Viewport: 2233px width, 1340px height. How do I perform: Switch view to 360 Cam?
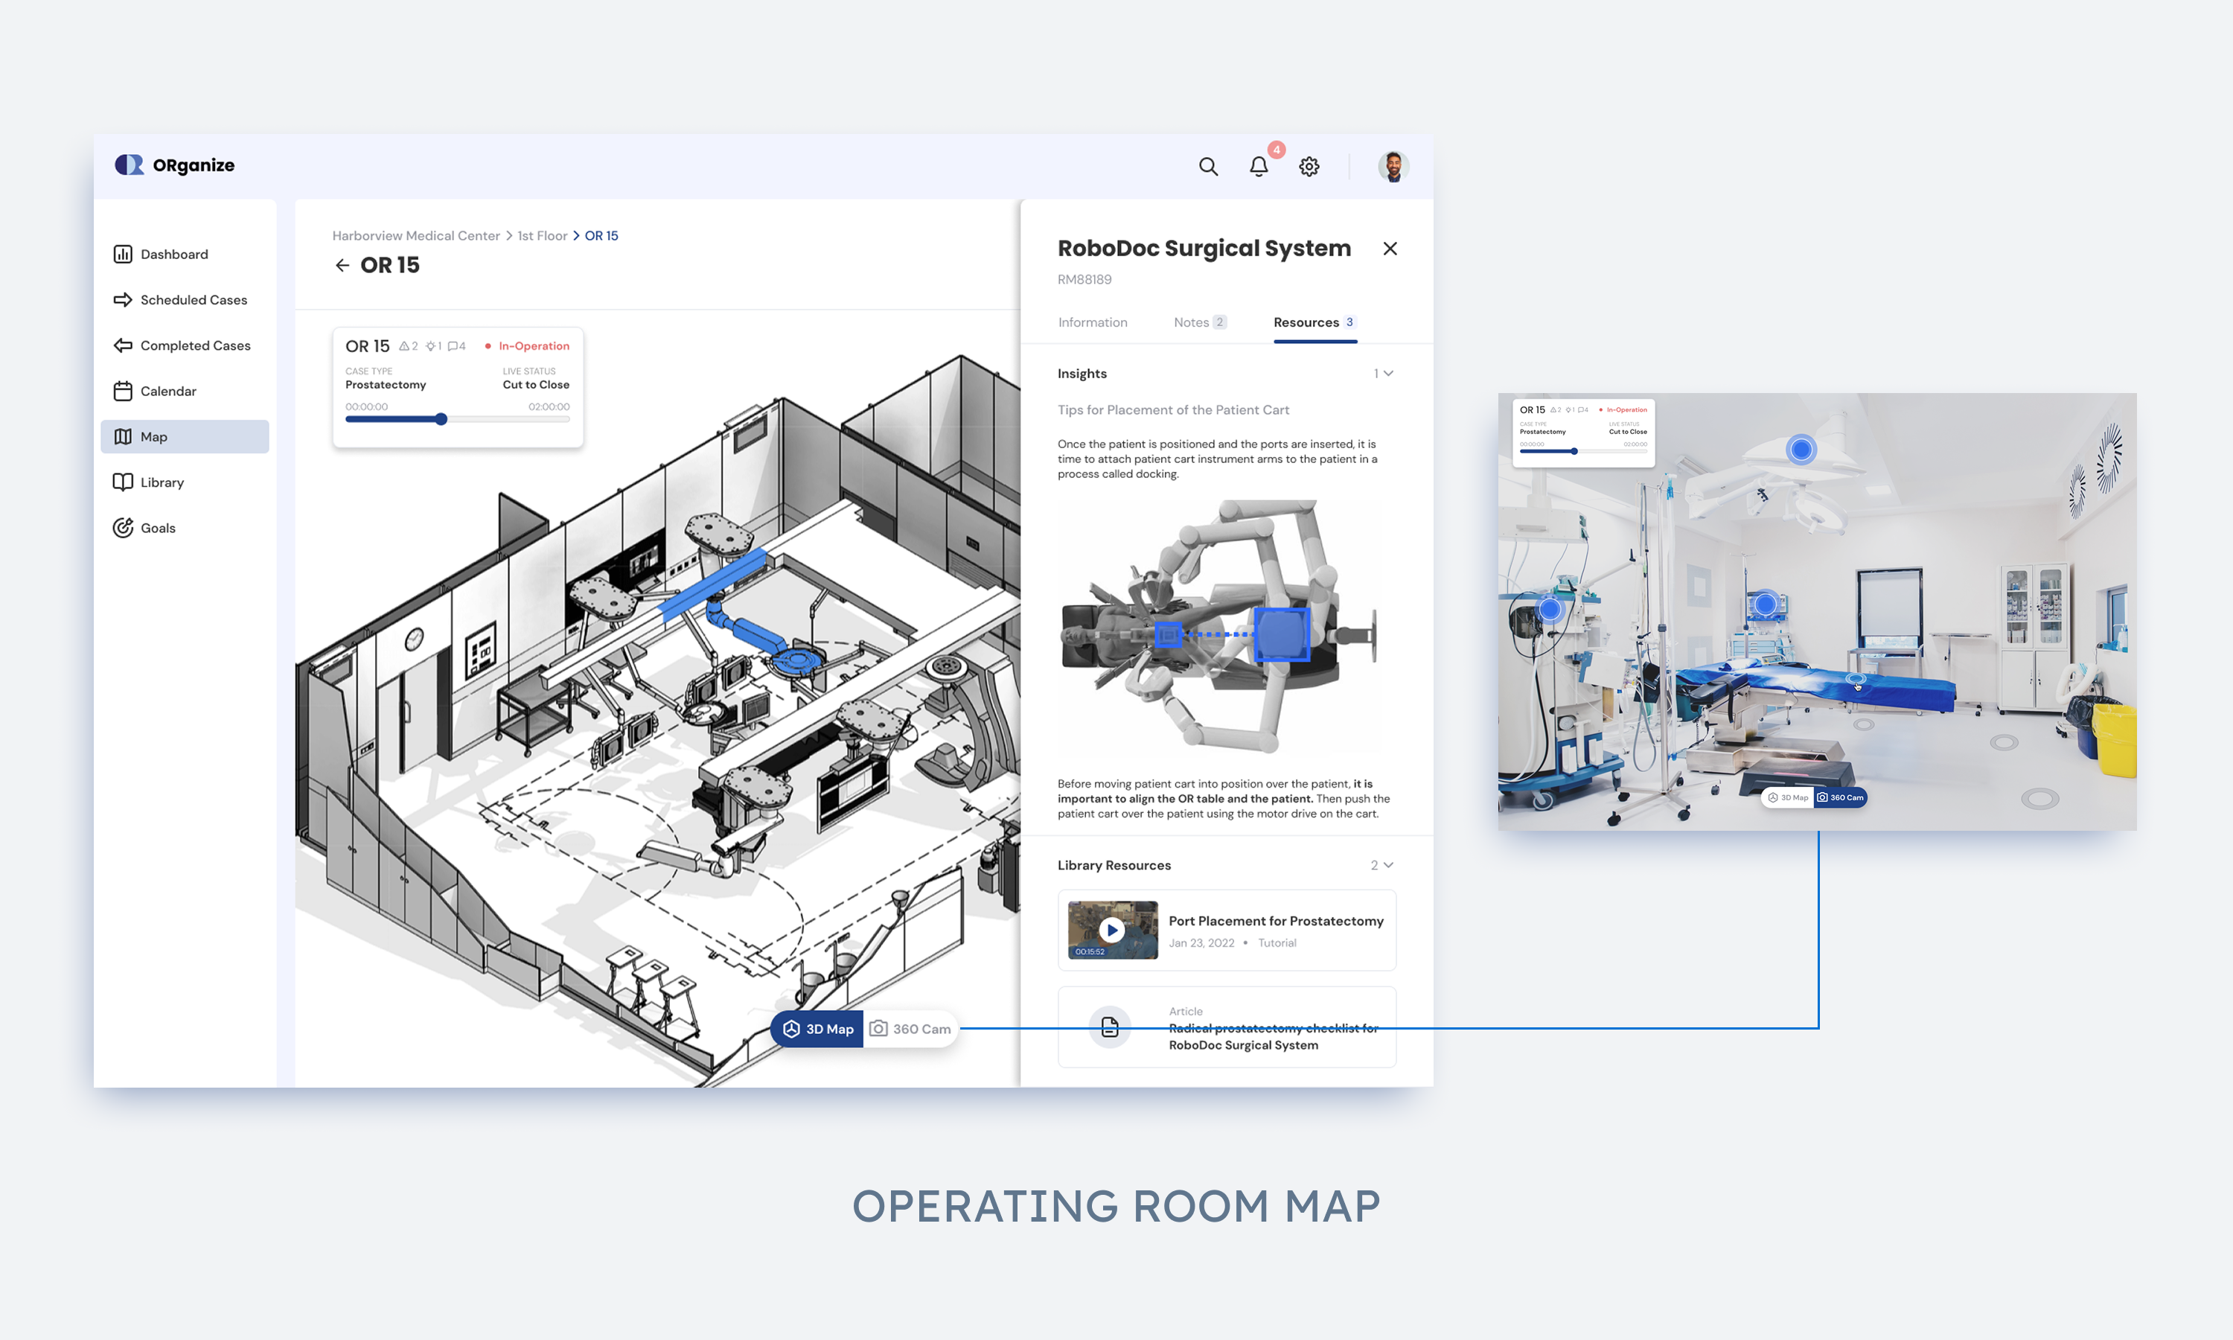click(910, 1029)
